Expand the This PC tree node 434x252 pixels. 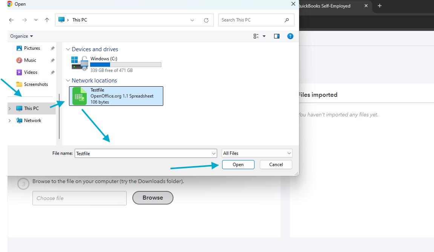[10, 108]
